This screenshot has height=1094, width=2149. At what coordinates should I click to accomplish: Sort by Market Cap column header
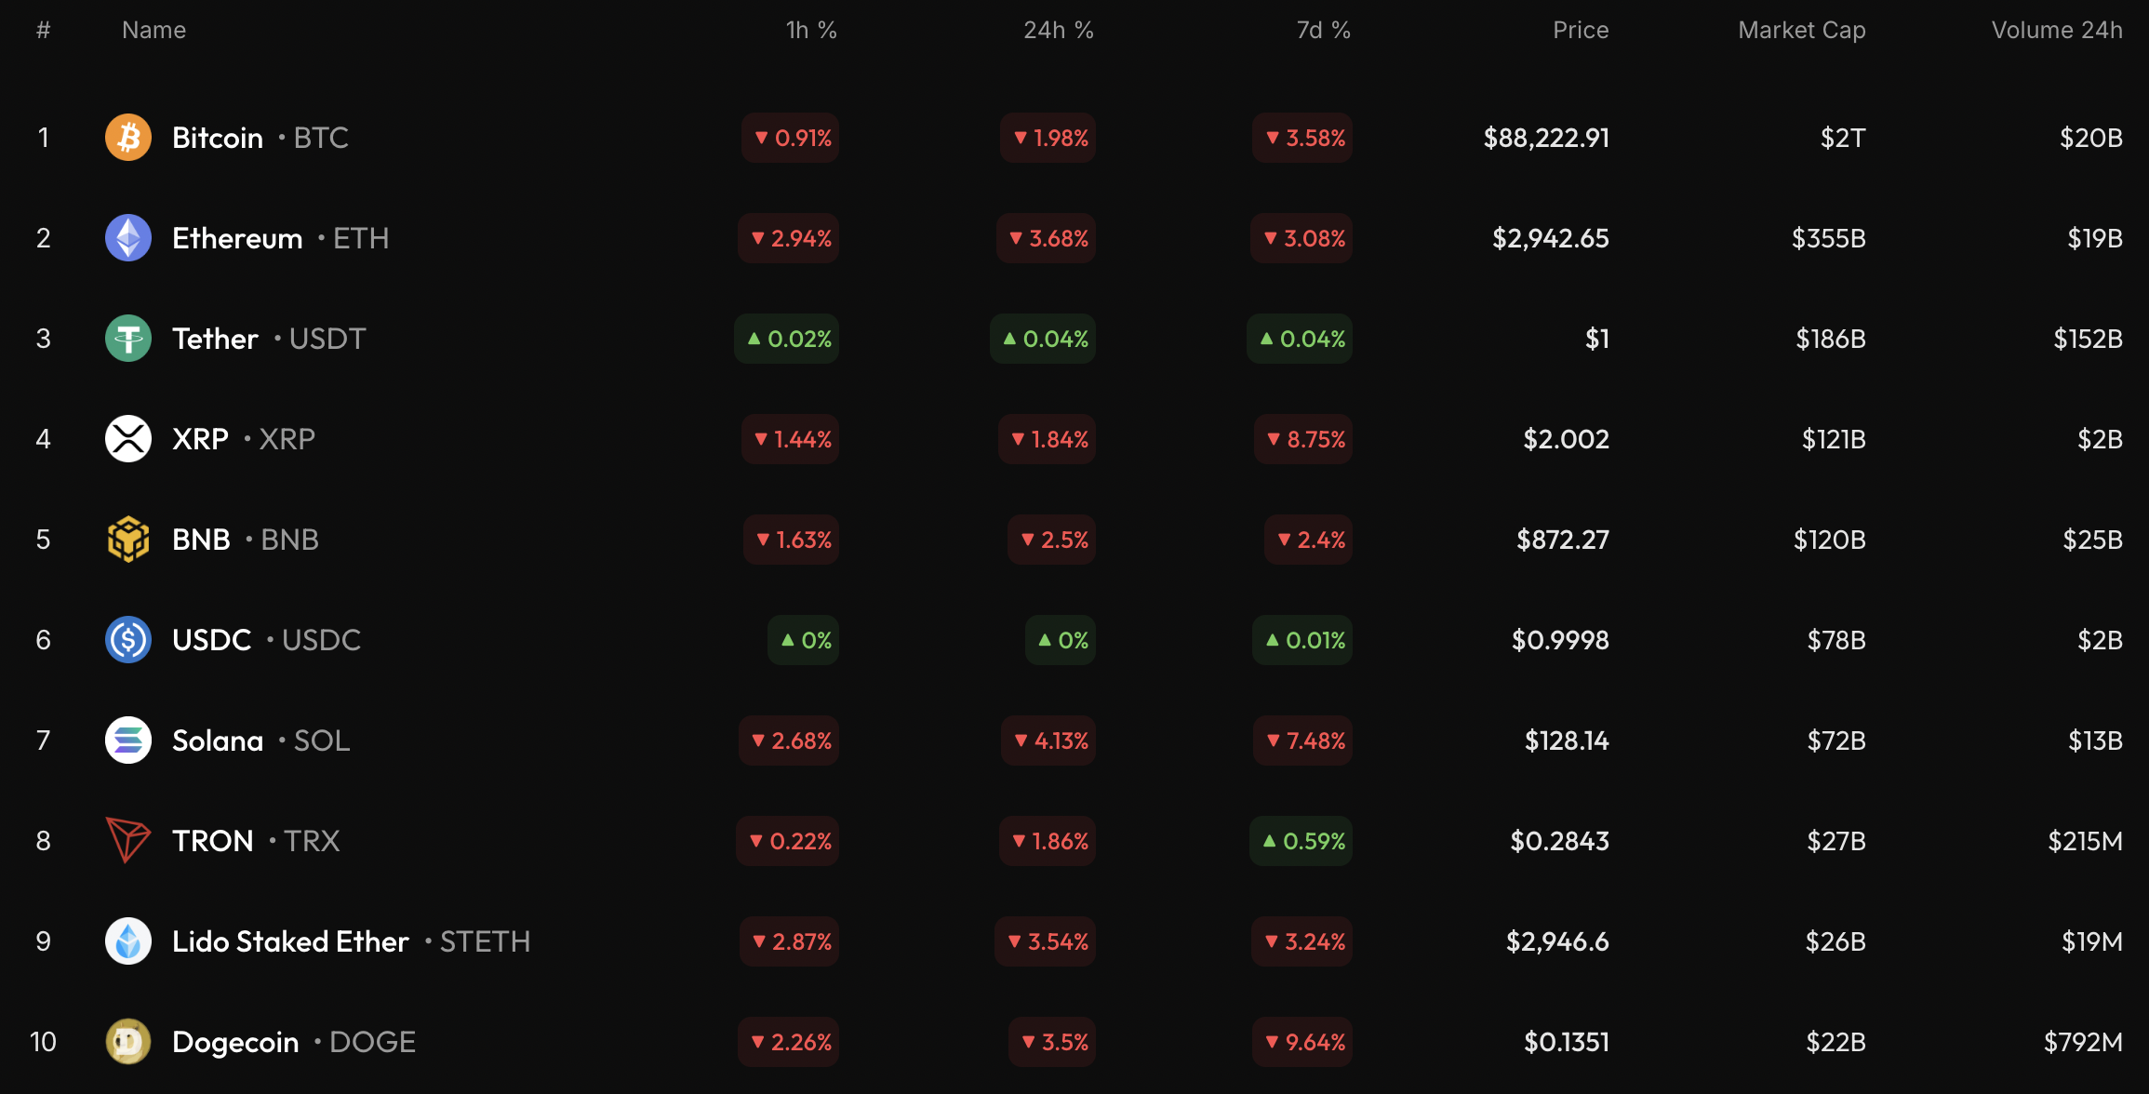coord(1801,31)
